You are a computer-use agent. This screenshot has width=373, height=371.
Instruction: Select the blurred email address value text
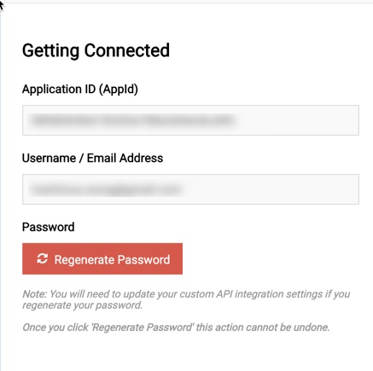coord(106,189)
